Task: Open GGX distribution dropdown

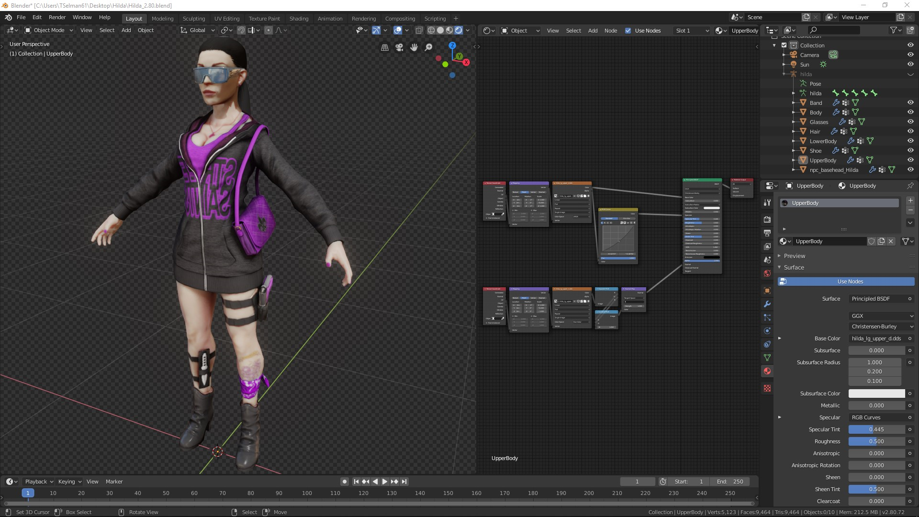Action: point(882,316)
